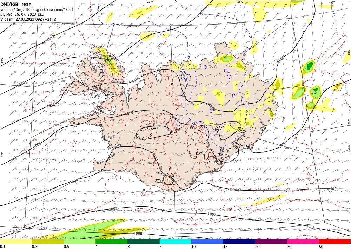Image resolution: width=351 pixels, height=249 pixels.
Task: Choose the purple 20–30 legend swatch
Action: point(271,242)
